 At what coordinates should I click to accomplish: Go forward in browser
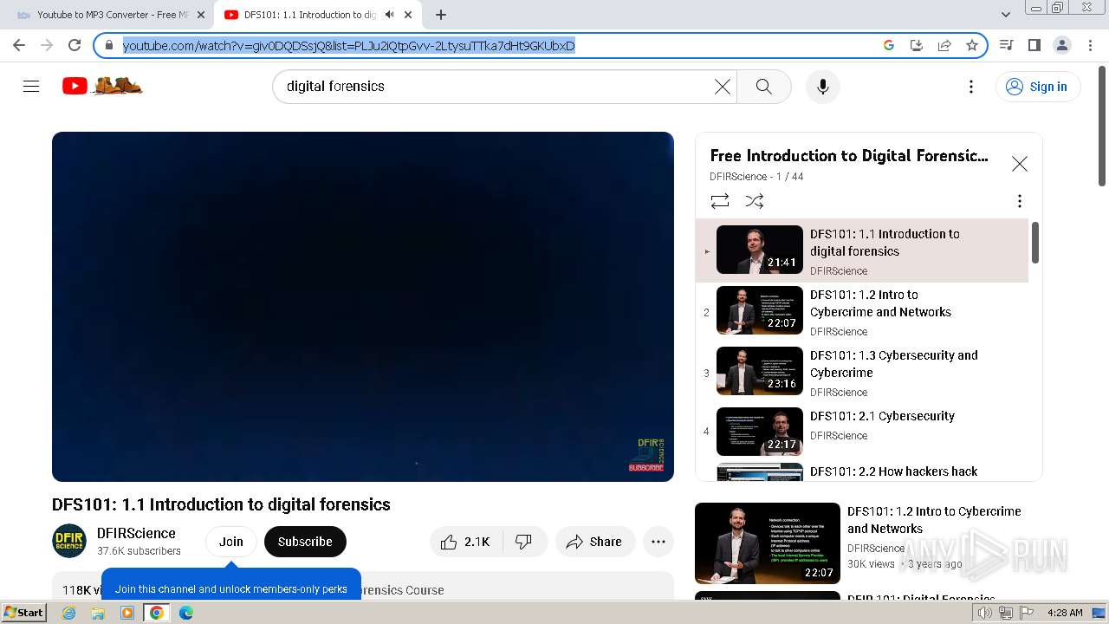coord(47,45)
